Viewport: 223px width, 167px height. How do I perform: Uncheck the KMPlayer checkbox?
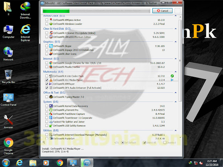click(x=47, y=84)
